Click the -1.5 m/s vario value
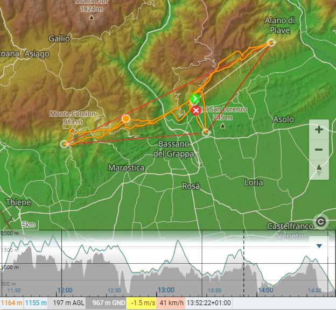 [142, 303]
